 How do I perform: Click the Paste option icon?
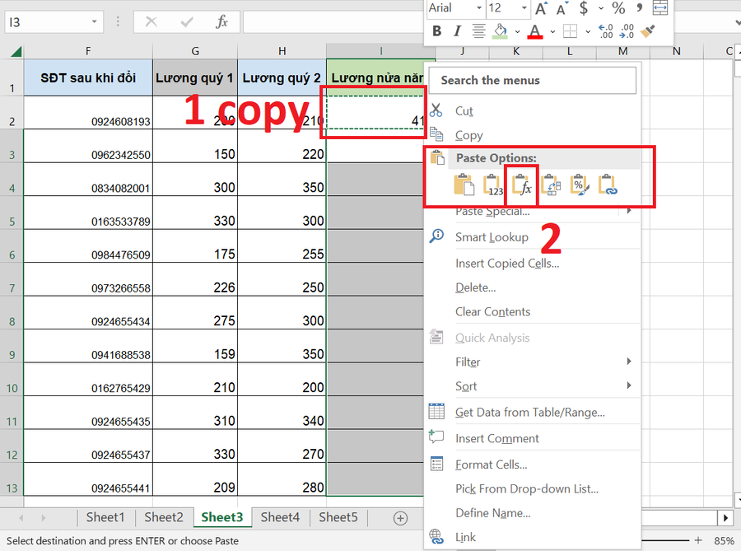point(464,184)
